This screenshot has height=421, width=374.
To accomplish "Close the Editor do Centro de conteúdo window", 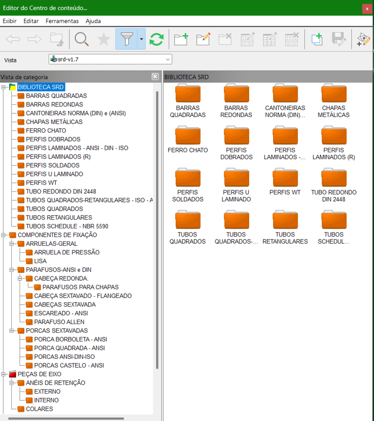I will coord(367,8).
